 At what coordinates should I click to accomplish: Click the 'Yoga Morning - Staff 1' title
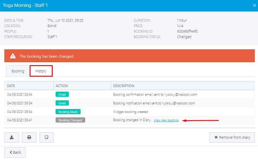(25, 5)
